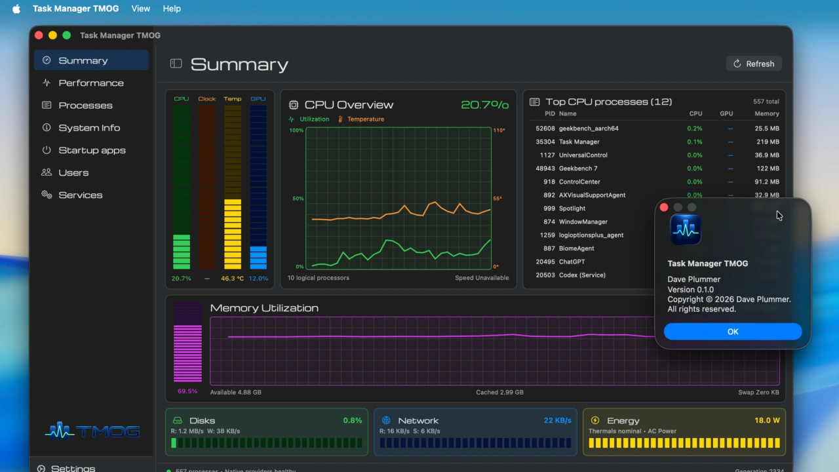Select the Spotlight process row

[592, 208]
